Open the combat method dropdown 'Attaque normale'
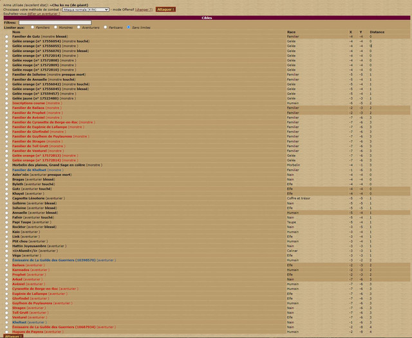 pos(86,10)
